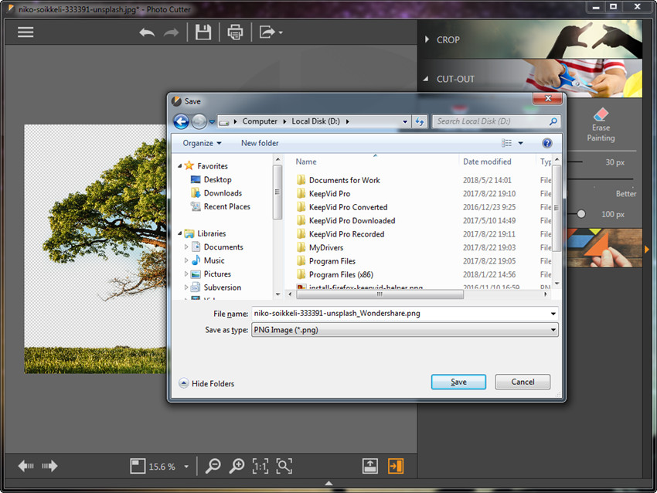Close the Save dialog with the X
The width and height of the screenshot is (657, 493).
pos(548,98)
